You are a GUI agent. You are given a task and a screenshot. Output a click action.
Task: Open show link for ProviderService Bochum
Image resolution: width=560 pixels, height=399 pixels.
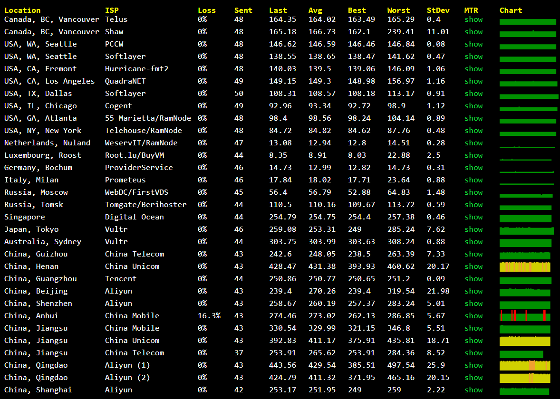pyautogui.click(x=473, y=167)
